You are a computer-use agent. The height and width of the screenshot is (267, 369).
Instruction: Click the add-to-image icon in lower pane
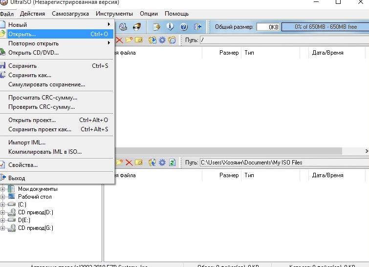pos(152,163)
